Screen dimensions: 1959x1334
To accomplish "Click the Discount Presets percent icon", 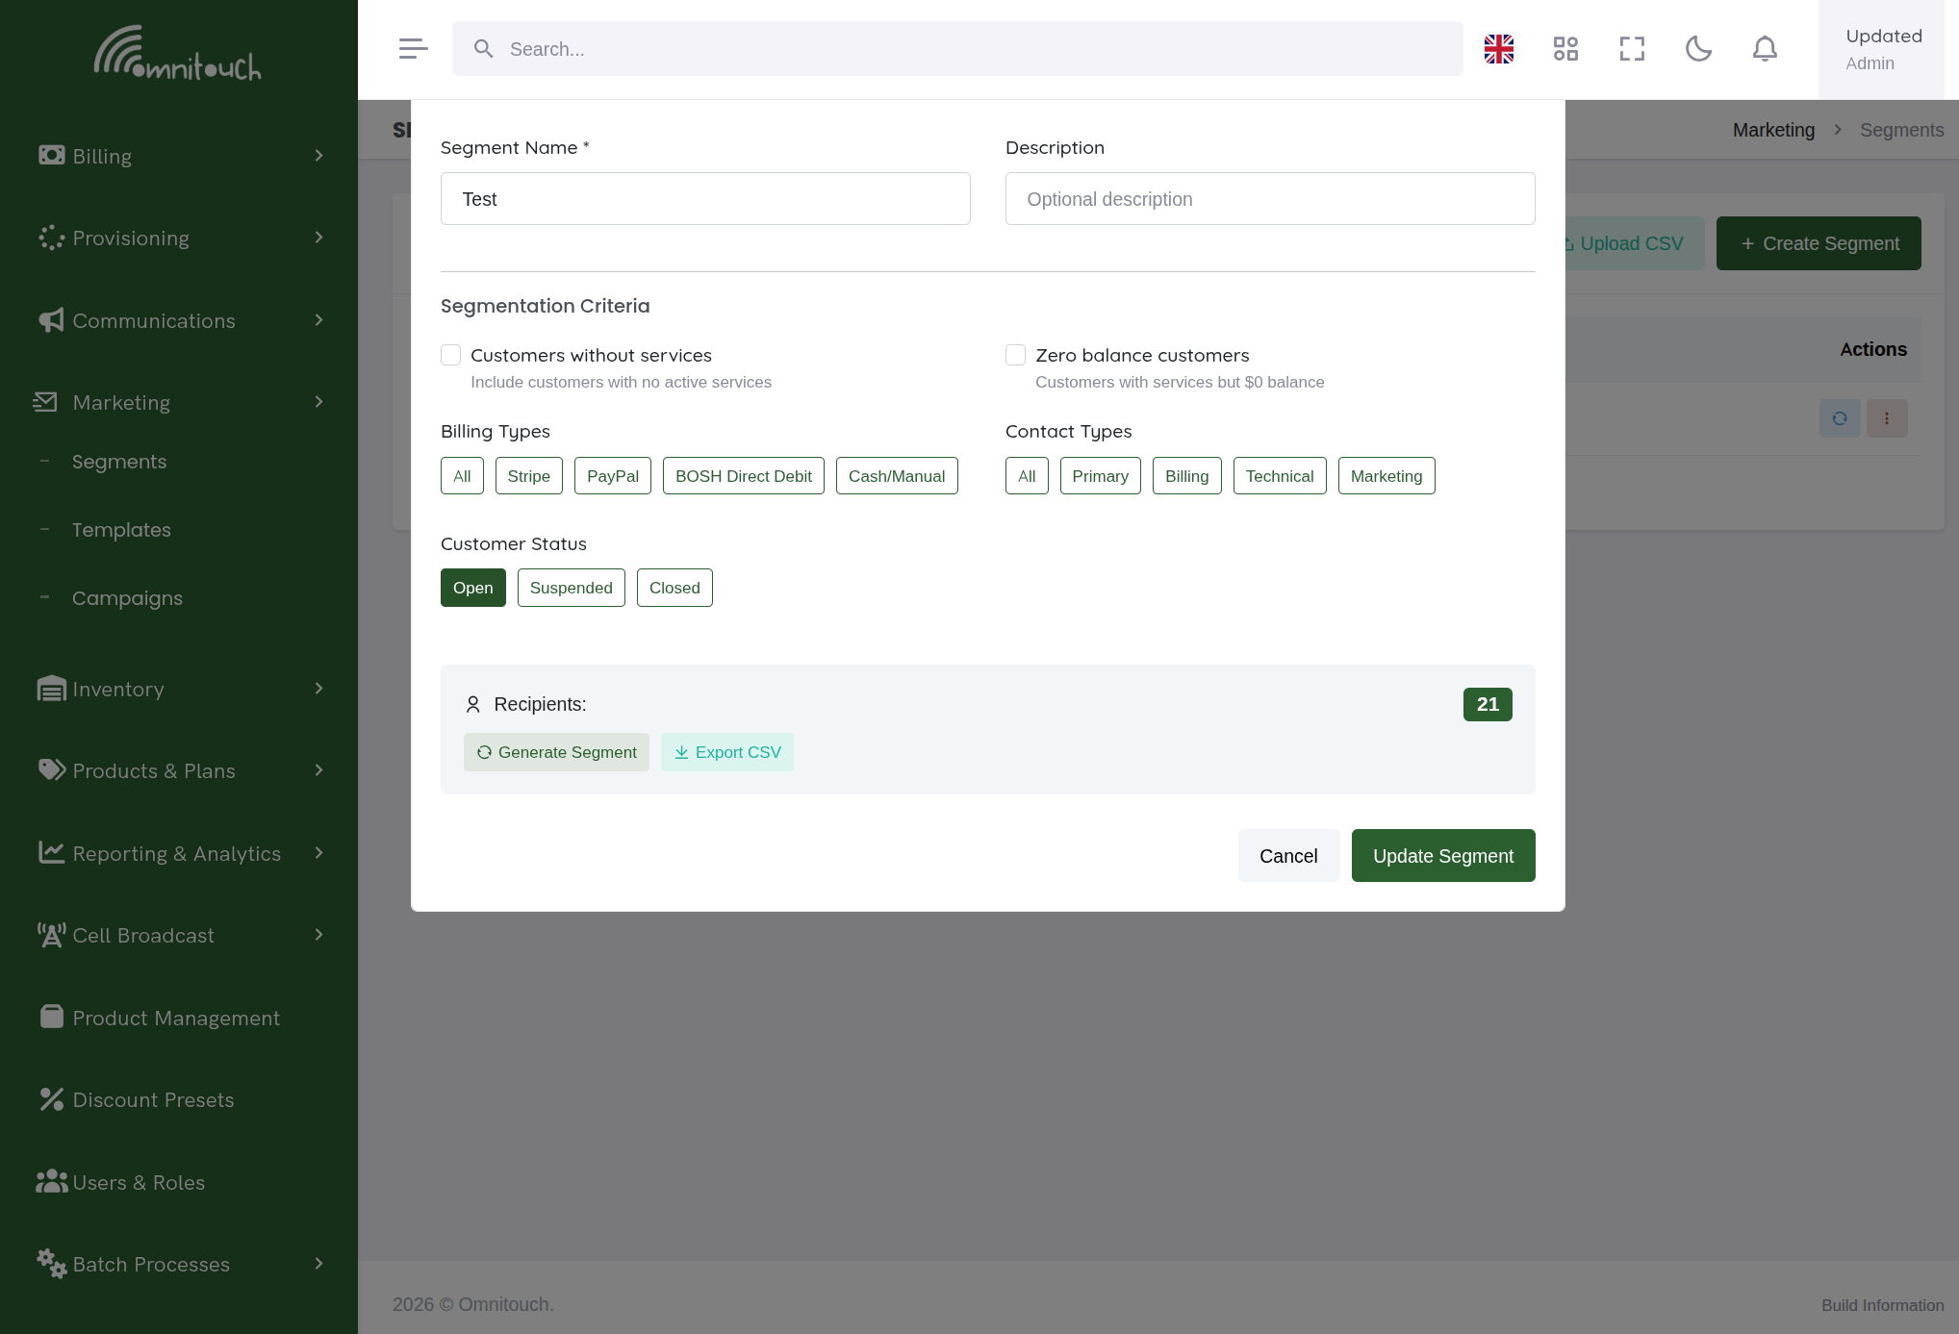I will tap(52, 1099).
